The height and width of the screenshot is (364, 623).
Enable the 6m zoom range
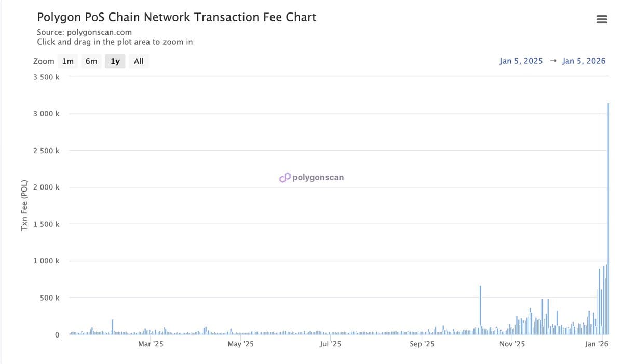(91, 61)
